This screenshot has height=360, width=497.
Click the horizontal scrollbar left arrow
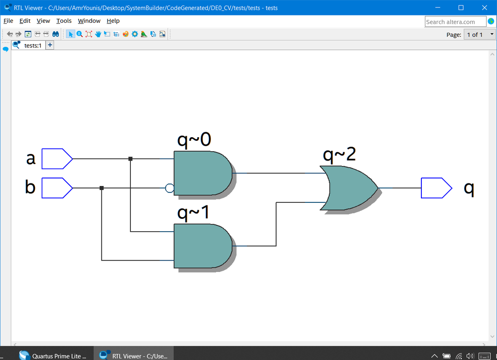[14, 344]
